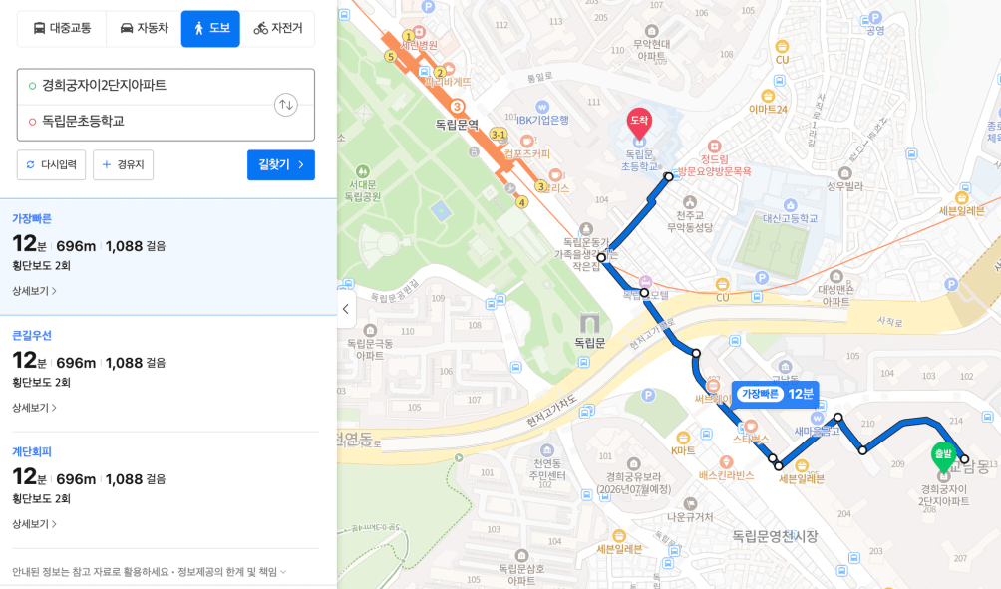
Task: Switch to the 자동차 car tab
Action: point(144,28)
